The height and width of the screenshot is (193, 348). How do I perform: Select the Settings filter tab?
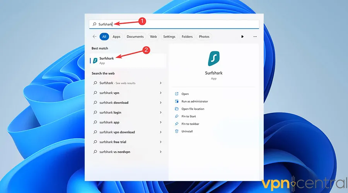click(169, 37)
